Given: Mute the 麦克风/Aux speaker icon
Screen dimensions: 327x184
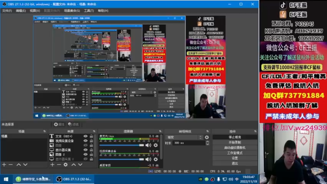Looking at the screenshot, I should point(148,145).
